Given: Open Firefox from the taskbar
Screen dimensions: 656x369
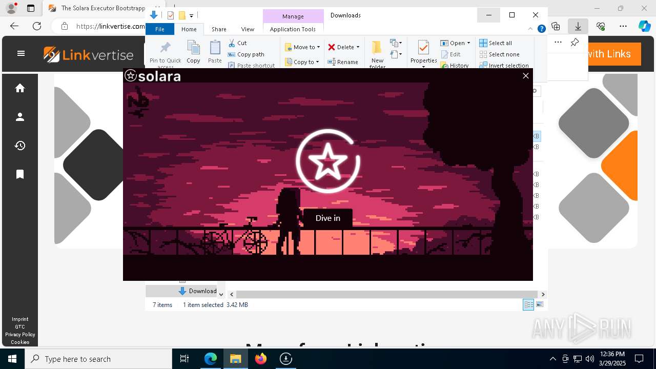Looking at the screenshot, I should coord(261,359).
